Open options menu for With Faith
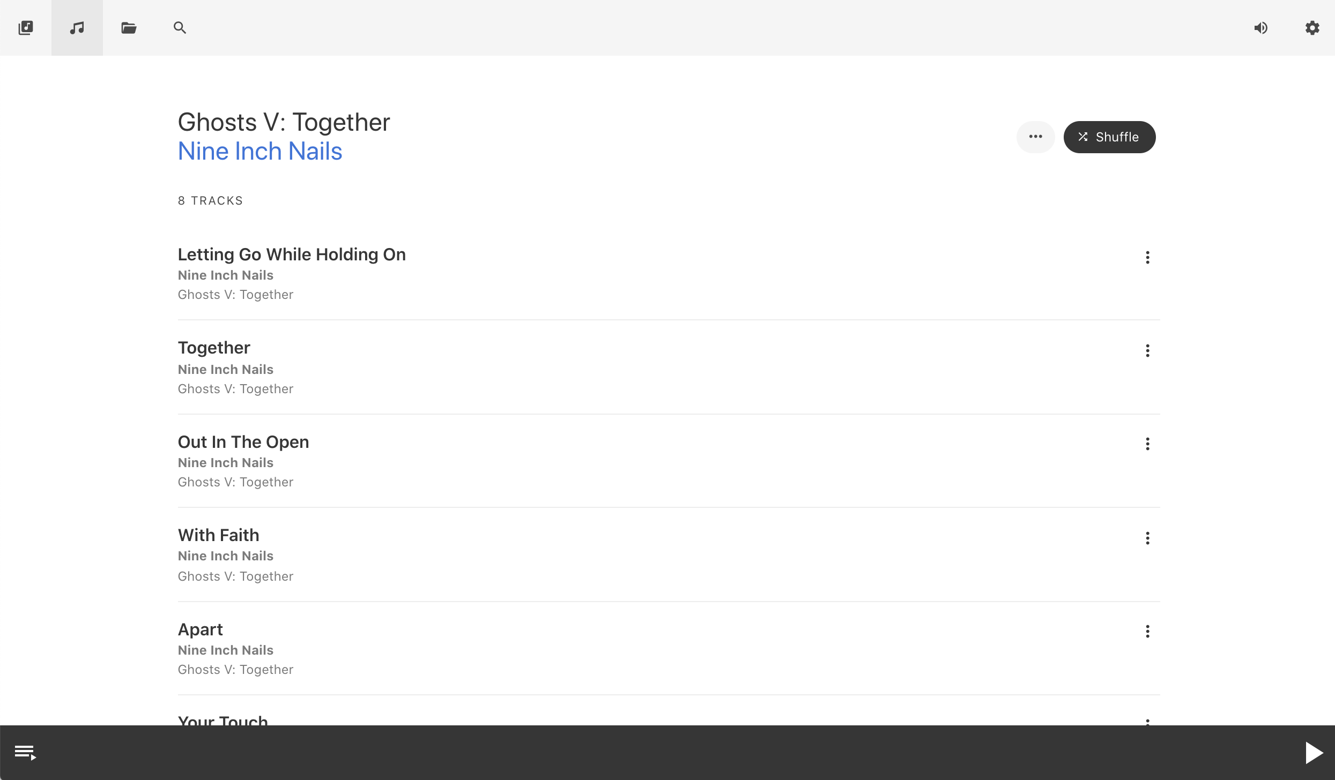Image resolution: width=1335 pixels, height=780 pixels. click(1147, 538)
